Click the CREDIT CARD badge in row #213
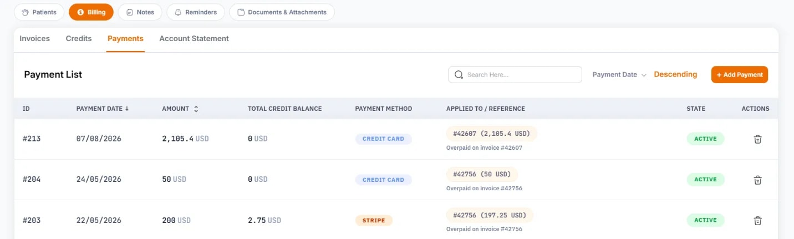Image resolution: width=794 pixels, height=239 pixels. [x=383, y=139]
